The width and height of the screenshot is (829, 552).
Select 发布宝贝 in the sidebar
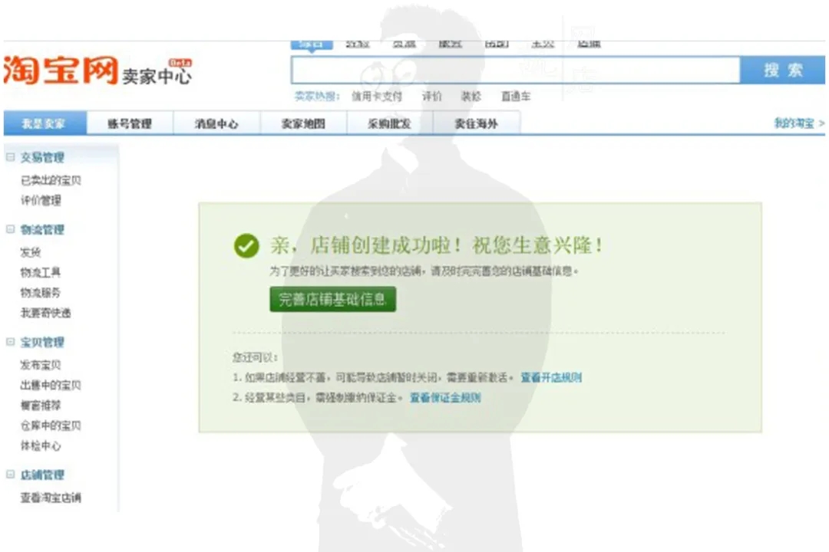[x=39, y=364]
